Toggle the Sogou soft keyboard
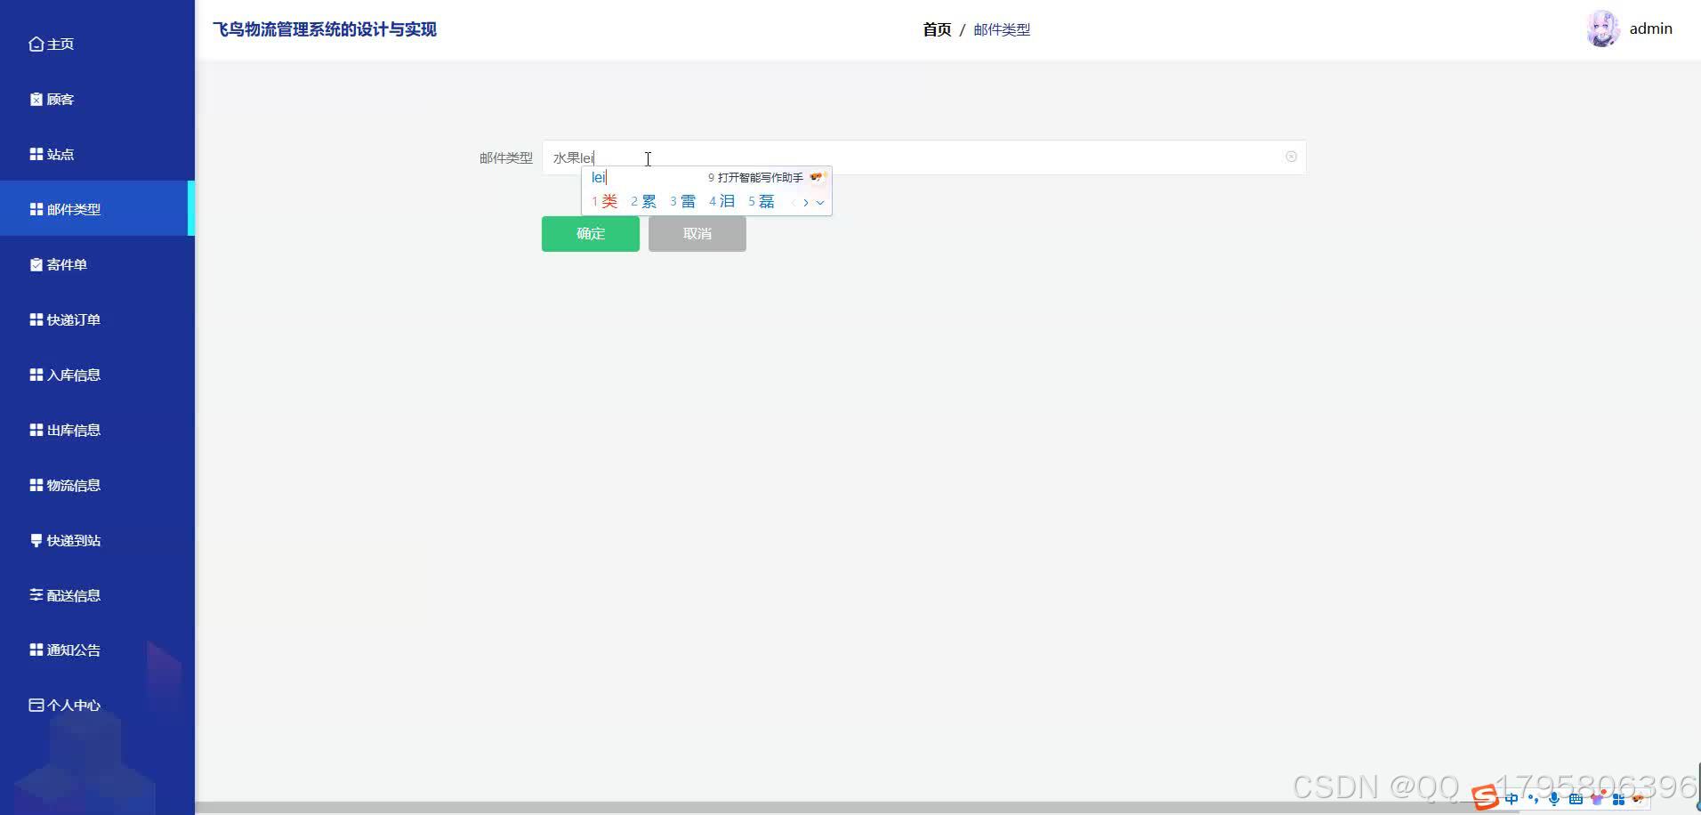Screen dimensions: 1701x815 tap(1576, 798)
